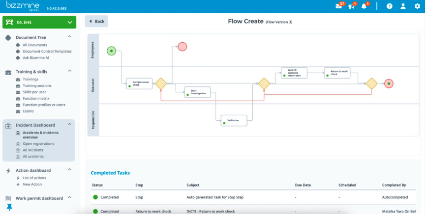Collapse the Incident Dashboard section
This screenshot has height=214, width=425.
coord(69,125)
